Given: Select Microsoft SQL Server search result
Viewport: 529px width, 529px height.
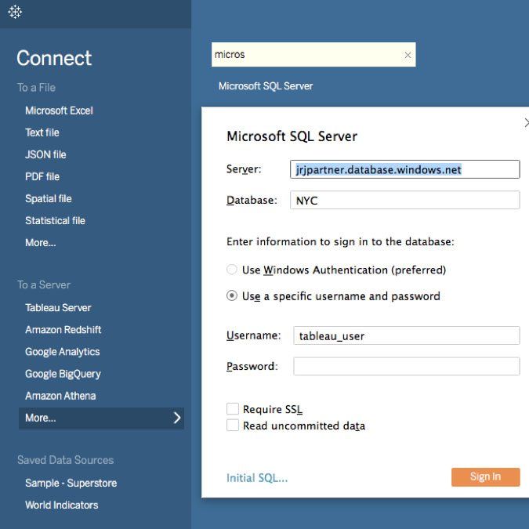Looking at the screenshot, I should [266, 86].
